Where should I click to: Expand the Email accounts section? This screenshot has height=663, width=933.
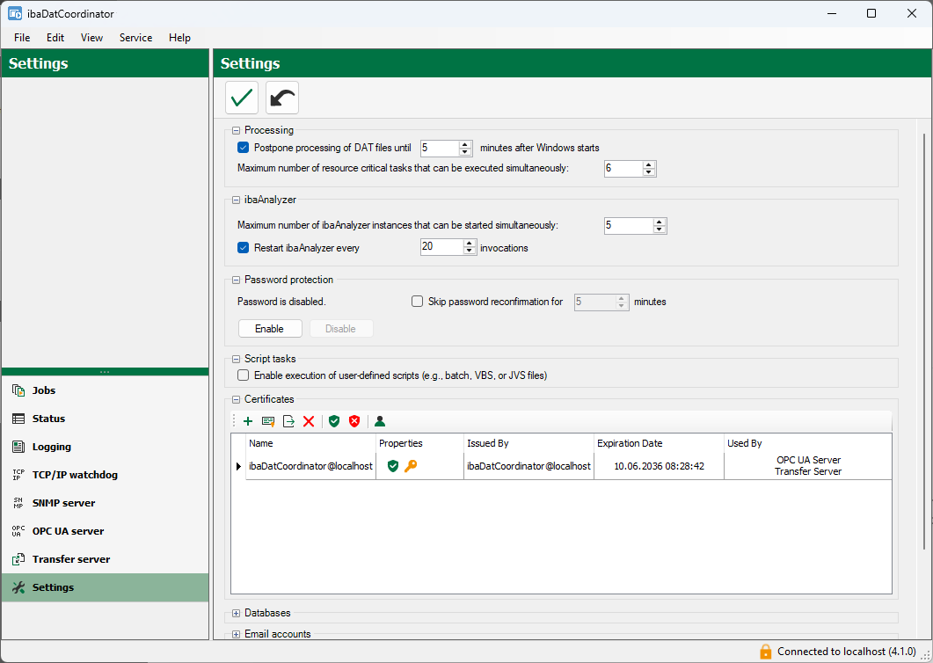point(237,635)
